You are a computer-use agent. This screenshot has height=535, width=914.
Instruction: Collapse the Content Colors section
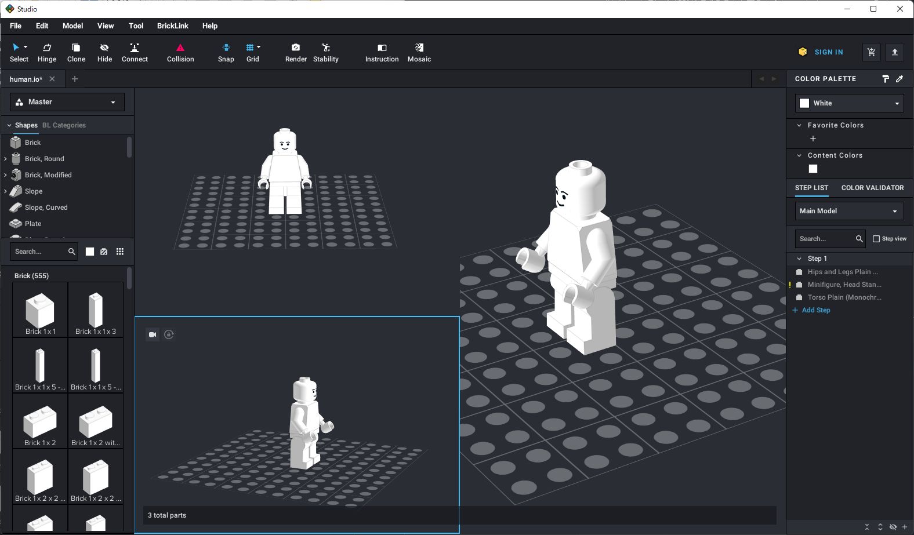799,155
